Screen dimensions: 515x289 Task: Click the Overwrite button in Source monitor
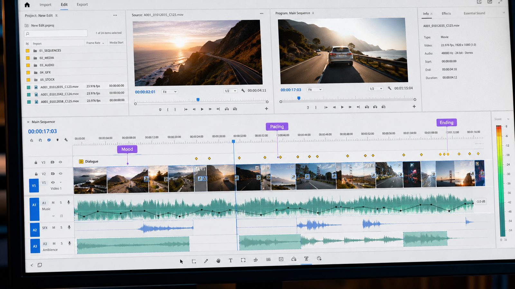coord(235,109)
